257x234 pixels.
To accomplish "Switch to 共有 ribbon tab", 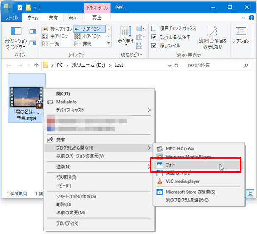I will tap(53, 17).
